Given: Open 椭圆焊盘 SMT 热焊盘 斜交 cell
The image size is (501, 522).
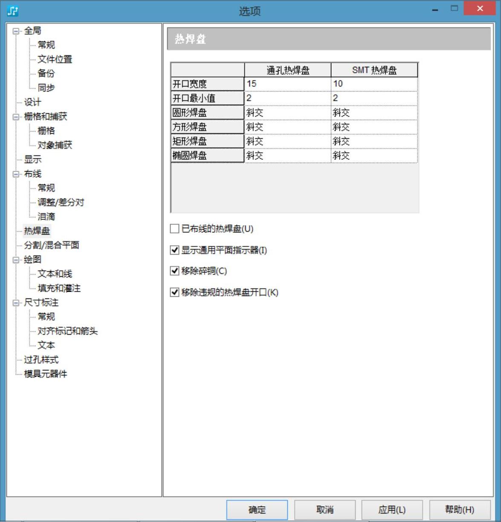Looking at the screenshot, I should (374, 156).
